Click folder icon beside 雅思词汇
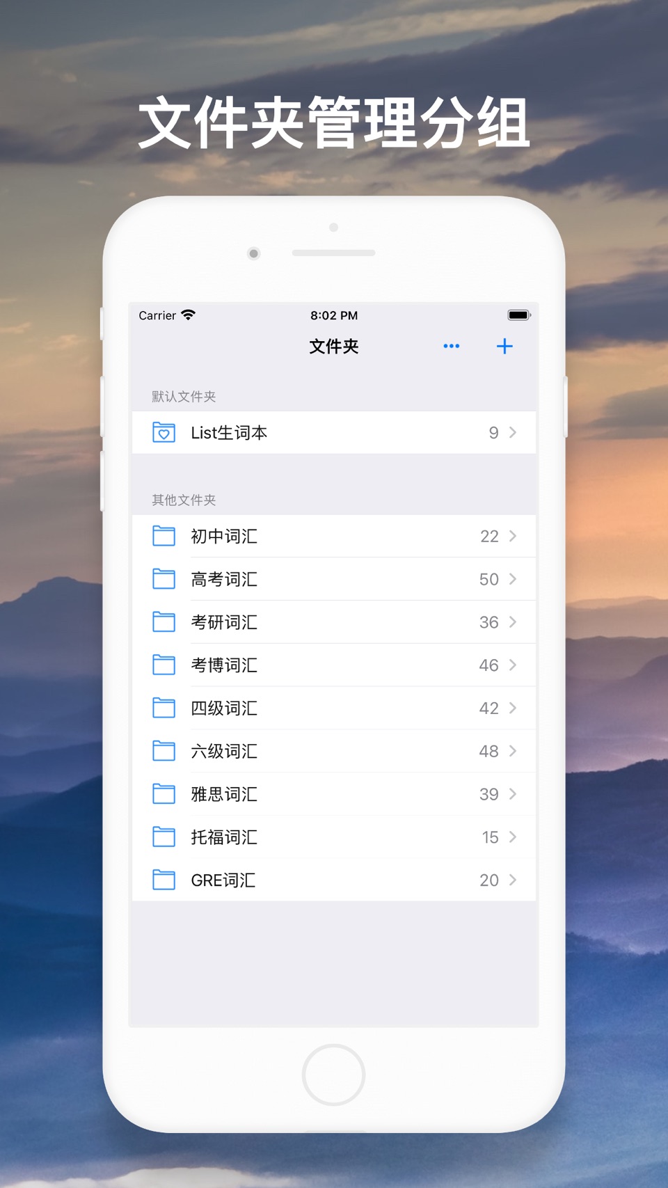Image resolution: width=668 pixels, height=1188 pixels. click(x=164, y=794)
